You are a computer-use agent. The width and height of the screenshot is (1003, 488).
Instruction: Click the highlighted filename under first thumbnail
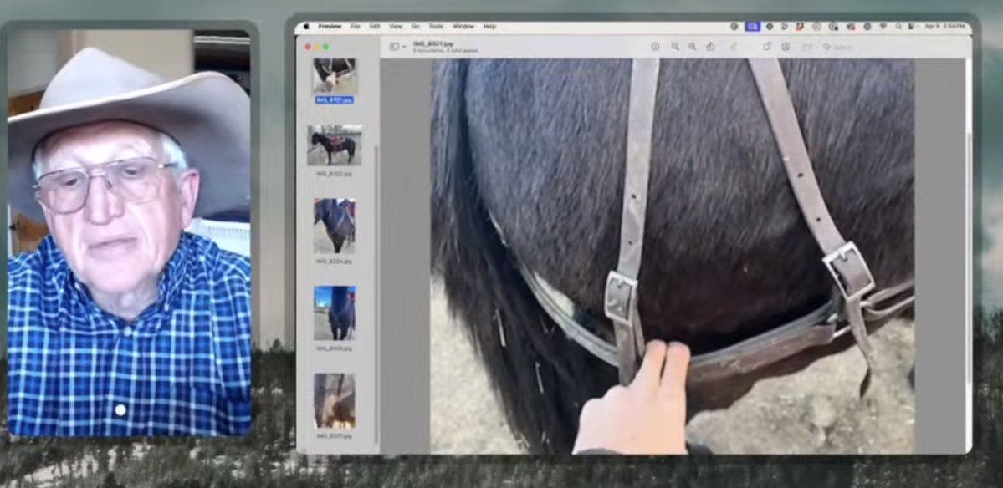pos(334,100)
